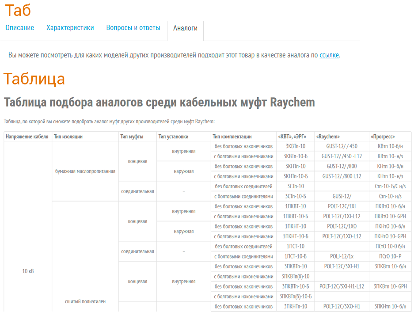Click cell '3КВТп-10-Б'
Screen dimensions: 414x312
(x=296, y=156)
